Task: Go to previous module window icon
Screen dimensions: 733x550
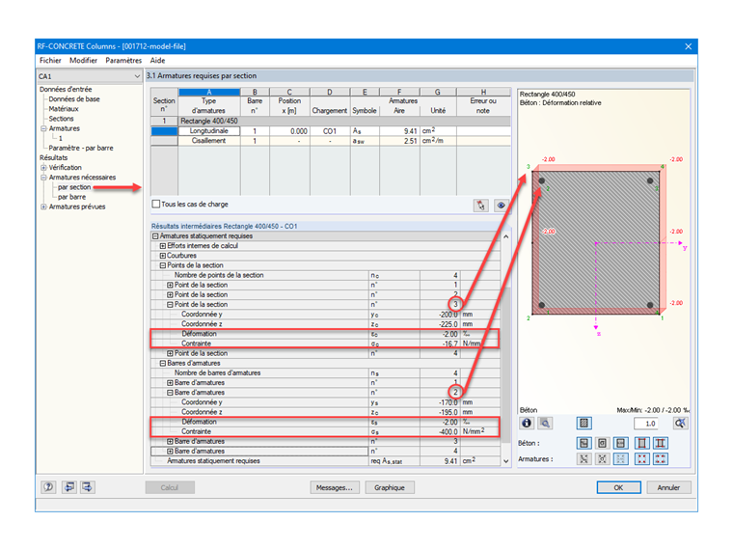Action: pos(69,487)
